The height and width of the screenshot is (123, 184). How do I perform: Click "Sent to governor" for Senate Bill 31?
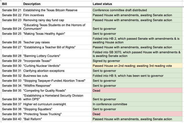click(137, 71)
